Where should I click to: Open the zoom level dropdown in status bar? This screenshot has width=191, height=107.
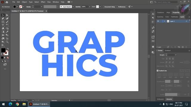pos(19,100)
